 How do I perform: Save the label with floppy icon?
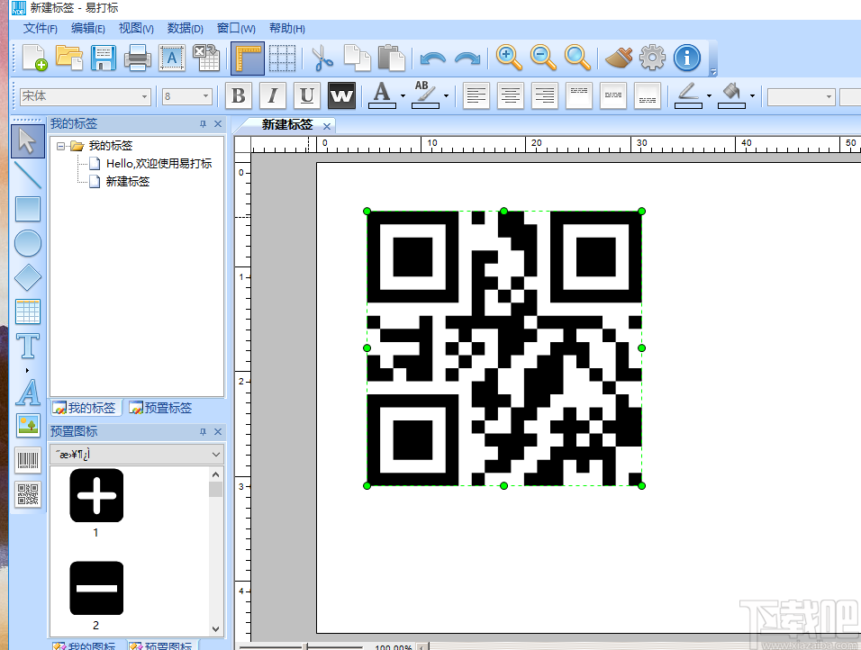coord(104,58)
